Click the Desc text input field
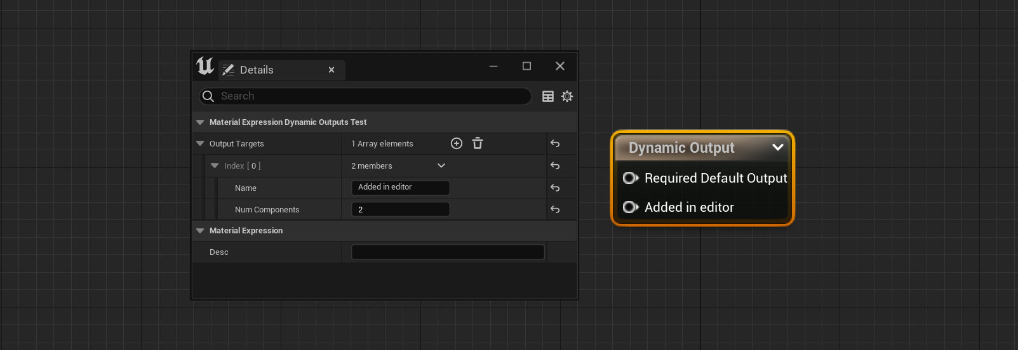The image size is (1018, 350). click(x=448, y=252)
